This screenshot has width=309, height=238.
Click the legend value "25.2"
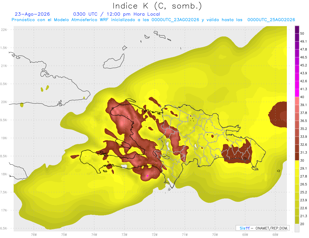[304, 192]
